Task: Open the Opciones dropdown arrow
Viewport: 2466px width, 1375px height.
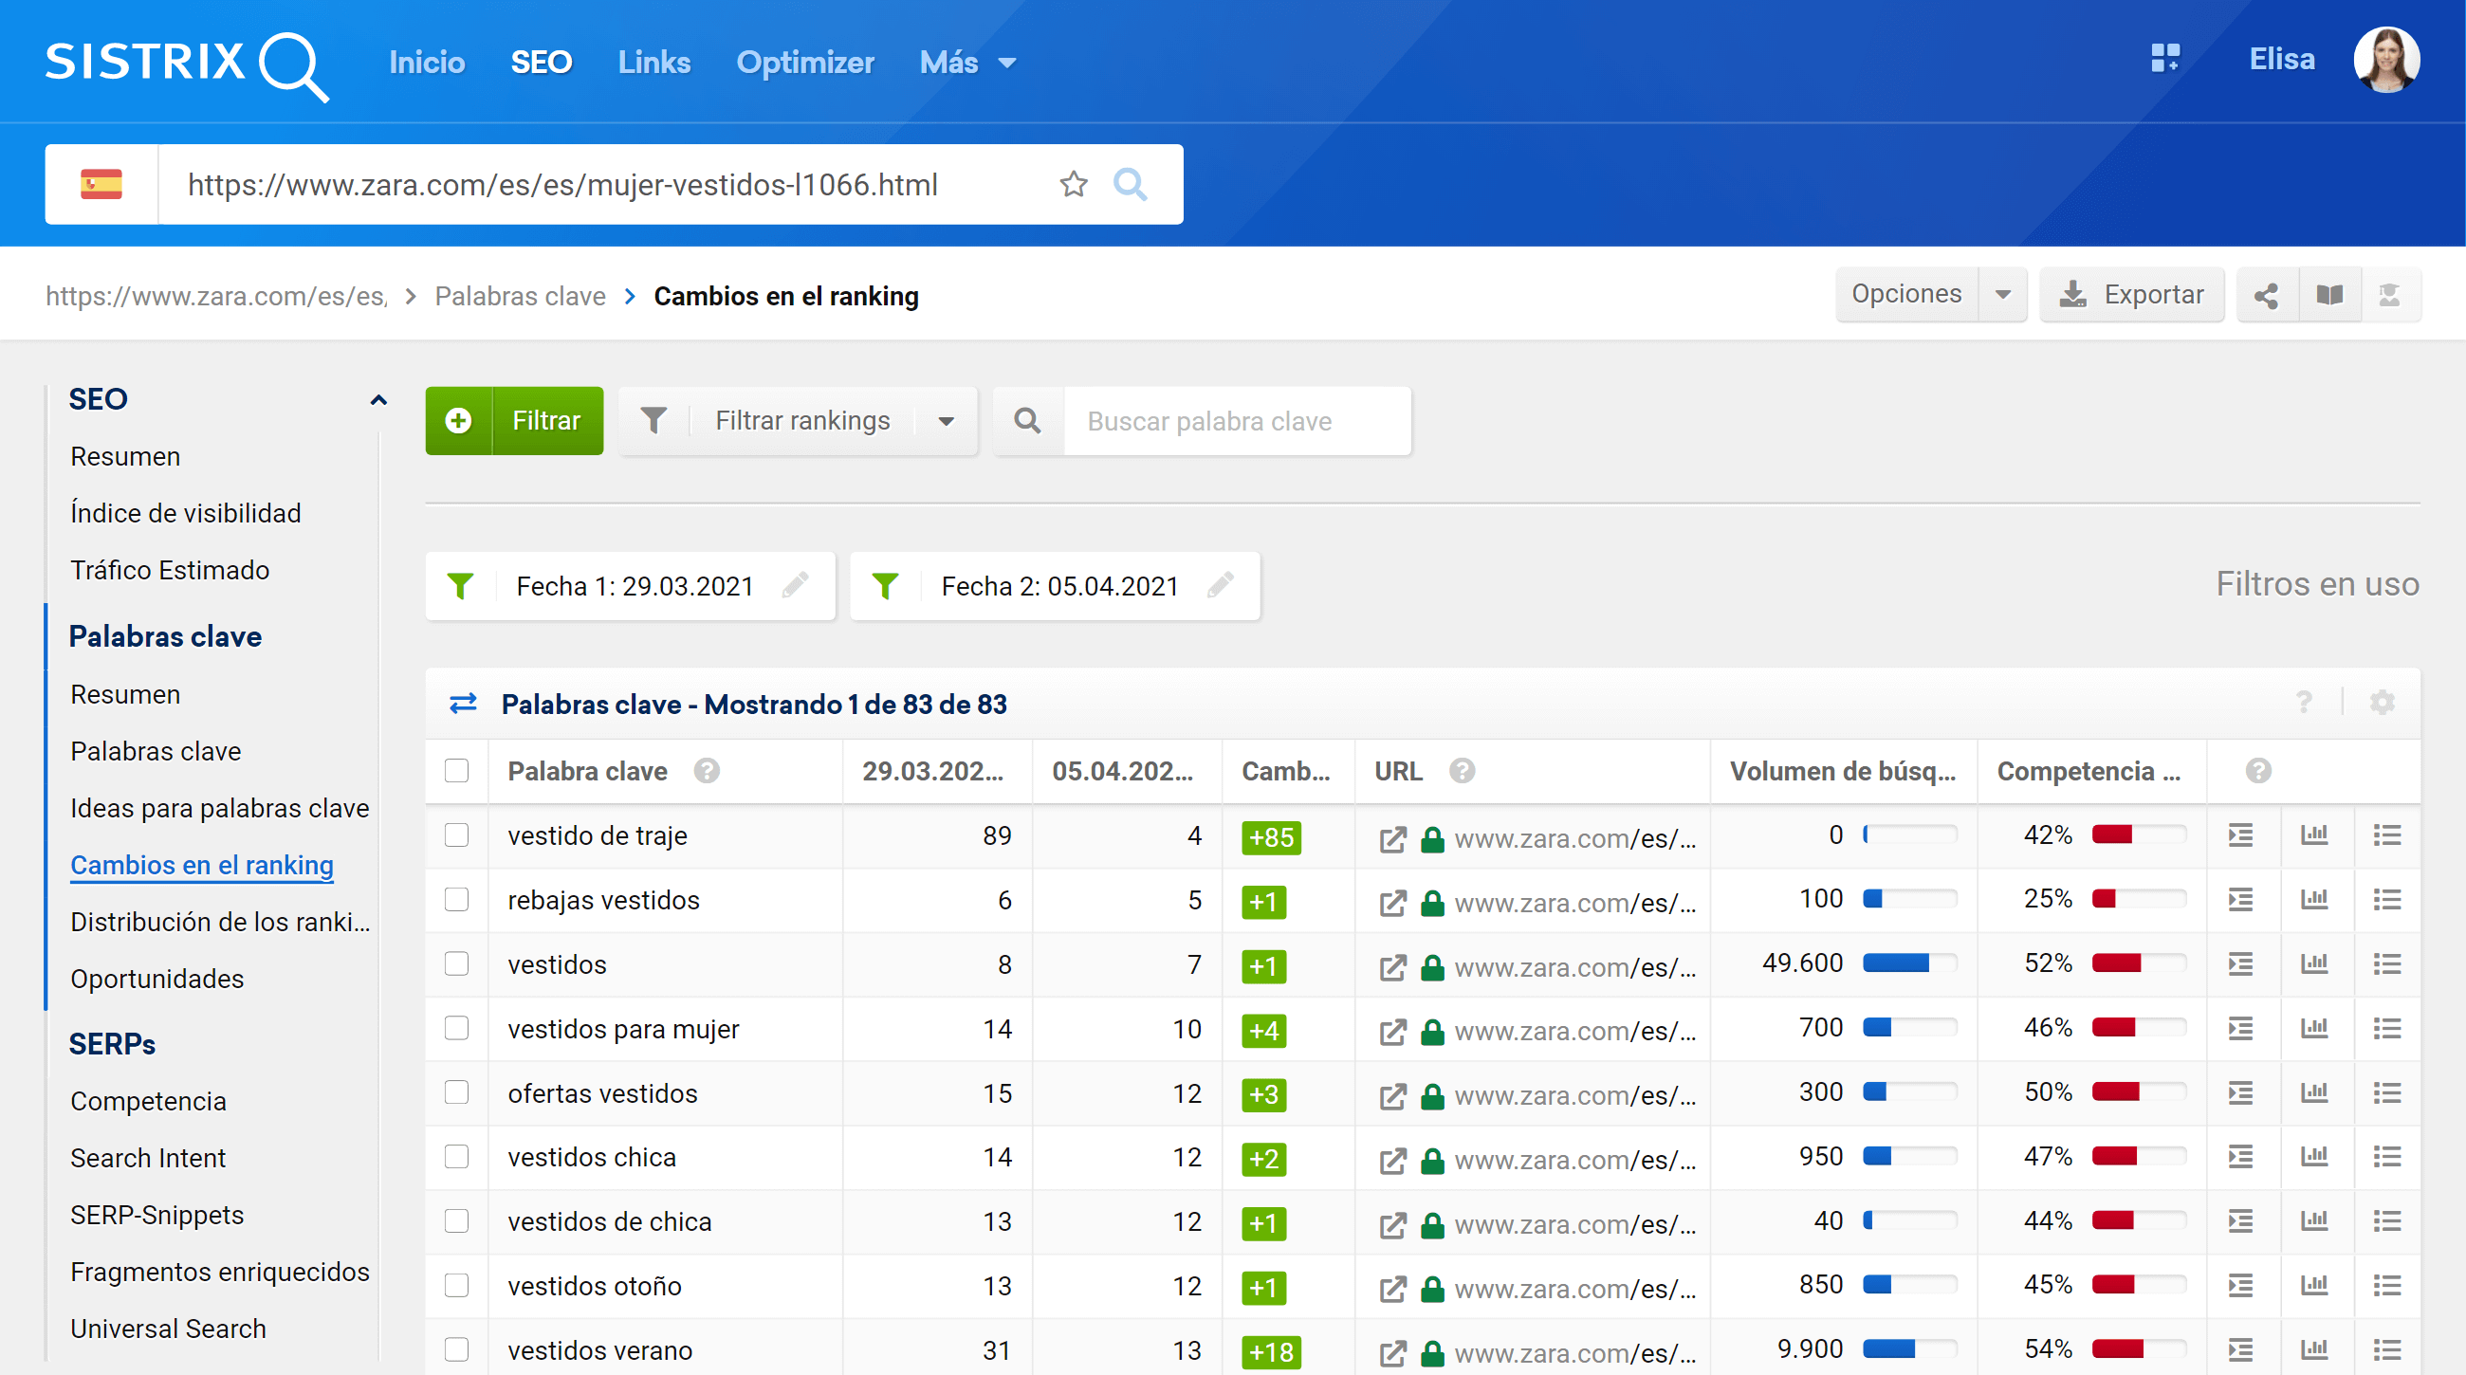Action: [x=2001, y=295]
